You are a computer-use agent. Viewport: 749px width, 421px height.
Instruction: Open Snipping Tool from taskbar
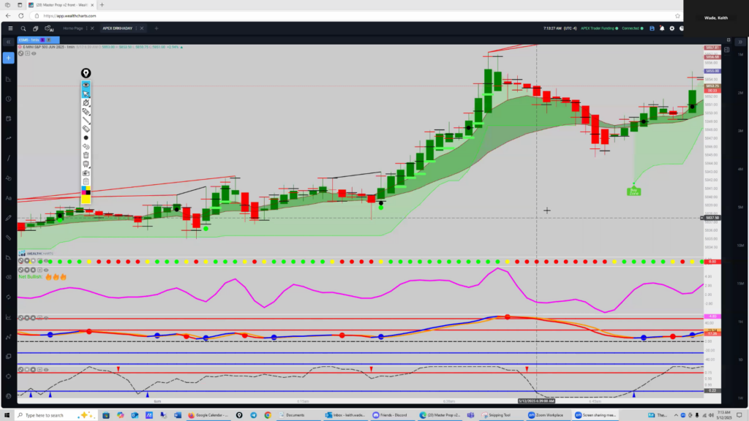coord(497,415)
